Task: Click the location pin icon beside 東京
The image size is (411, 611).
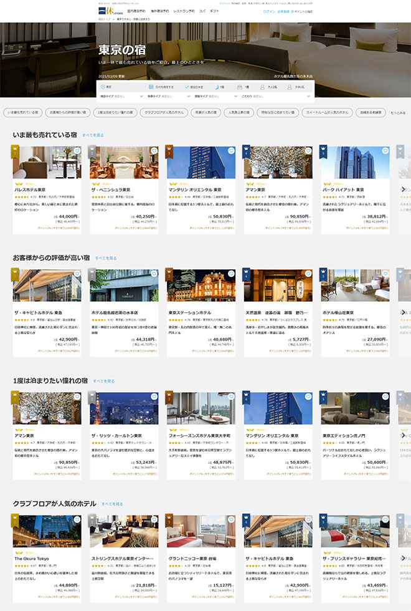Action: tap(103, 87)
